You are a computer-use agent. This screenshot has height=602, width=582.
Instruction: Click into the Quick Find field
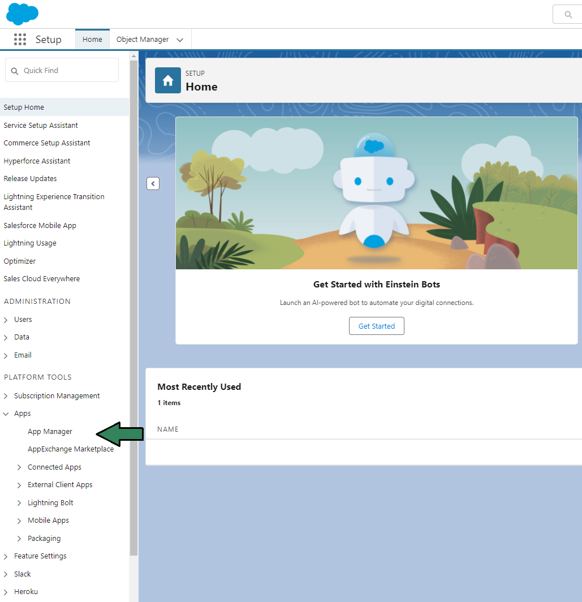tap(62, 70)
